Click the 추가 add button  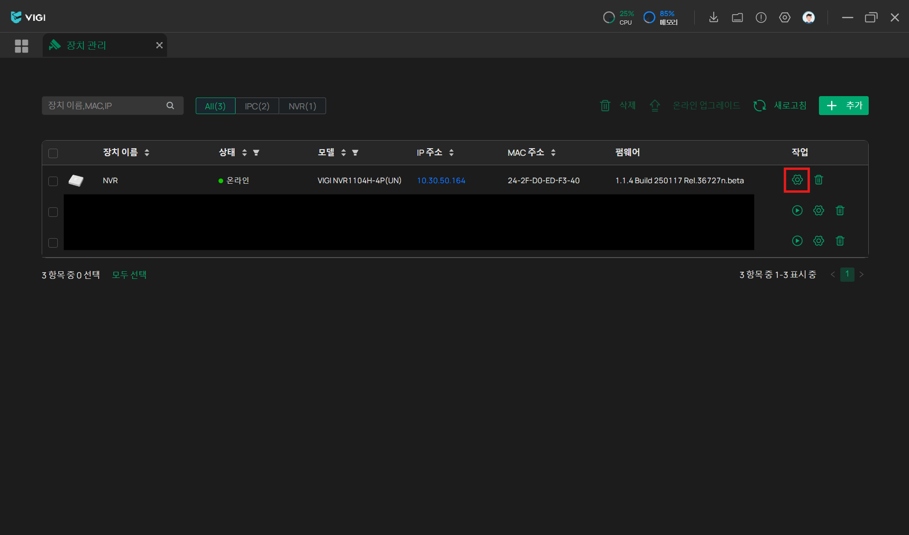point(844,105)
